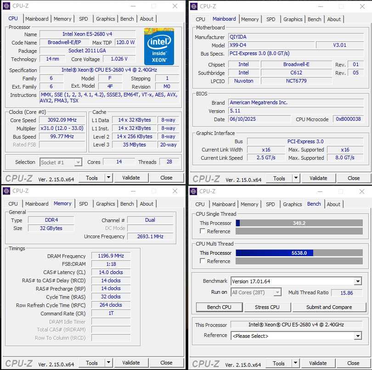
Task: Click the CAS# Latency value 14.0 clocks
Action: tap(111, 272)
